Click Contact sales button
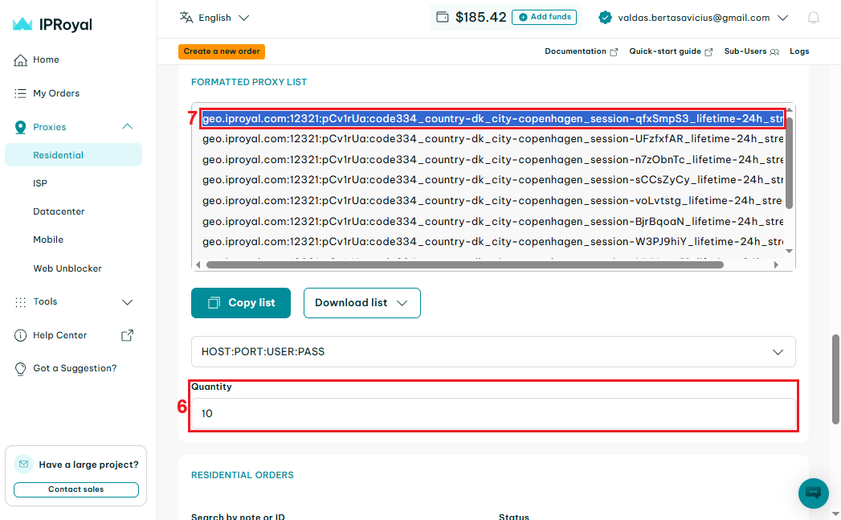 pyautogui.click(x=76, y=489)
